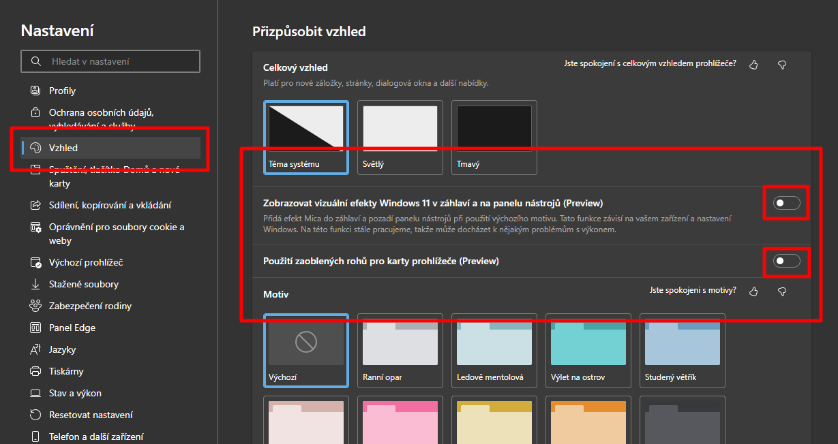This screenshot has height=444, width=838.
Task: Select the Téma systému appearance
Action: 306,138
